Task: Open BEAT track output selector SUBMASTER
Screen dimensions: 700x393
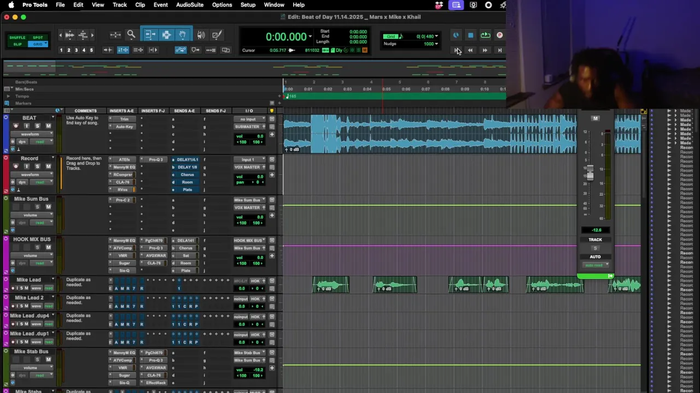Action: (249, 127)
